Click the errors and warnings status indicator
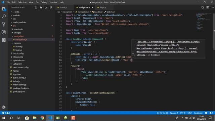The width and height of the screenshot is (215, 121). point(6,113)
